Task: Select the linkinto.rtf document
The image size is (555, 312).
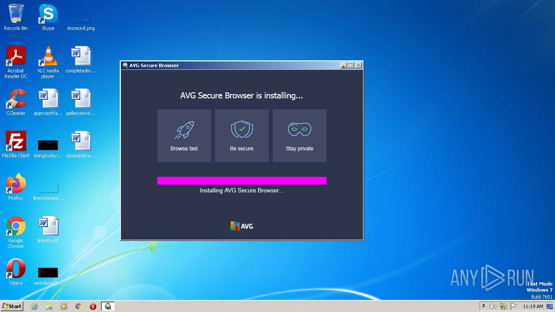Action: click(48, 230)
